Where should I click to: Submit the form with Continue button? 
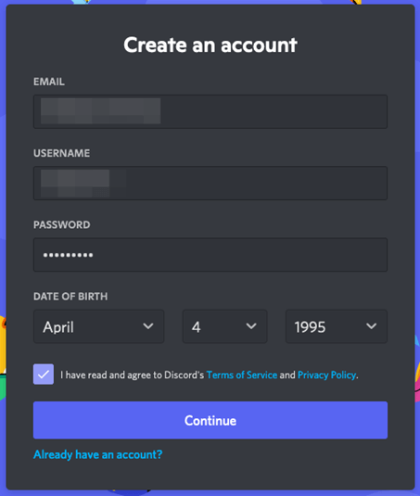point(210,420)
